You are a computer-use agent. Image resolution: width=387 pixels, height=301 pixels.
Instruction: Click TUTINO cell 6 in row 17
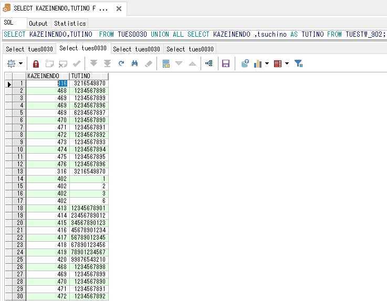click(x=89, y=201)
